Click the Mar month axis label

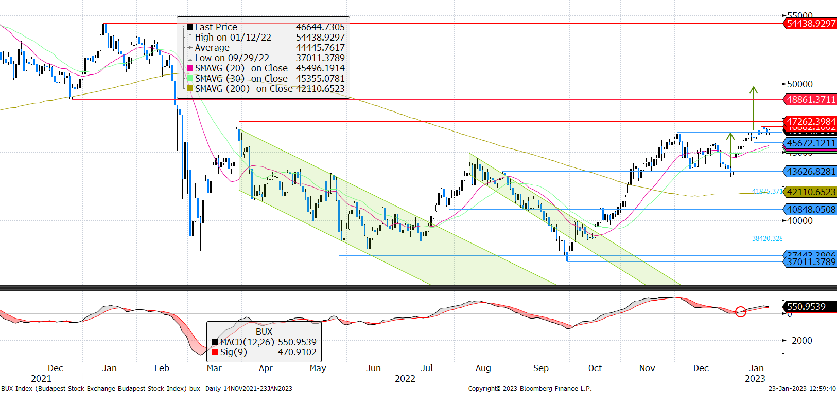214,368
